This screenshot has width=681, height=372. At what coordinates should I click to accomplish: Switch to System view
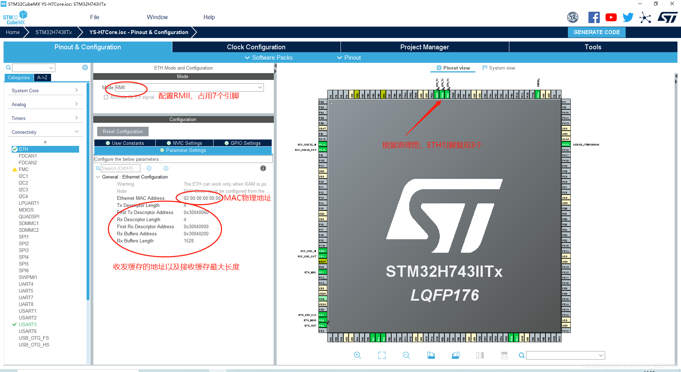499,68
